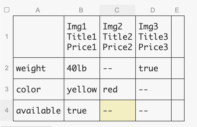The height and width of the screenshot is (127, 197).
Task: Select column C header
Action: click(117, 10)
